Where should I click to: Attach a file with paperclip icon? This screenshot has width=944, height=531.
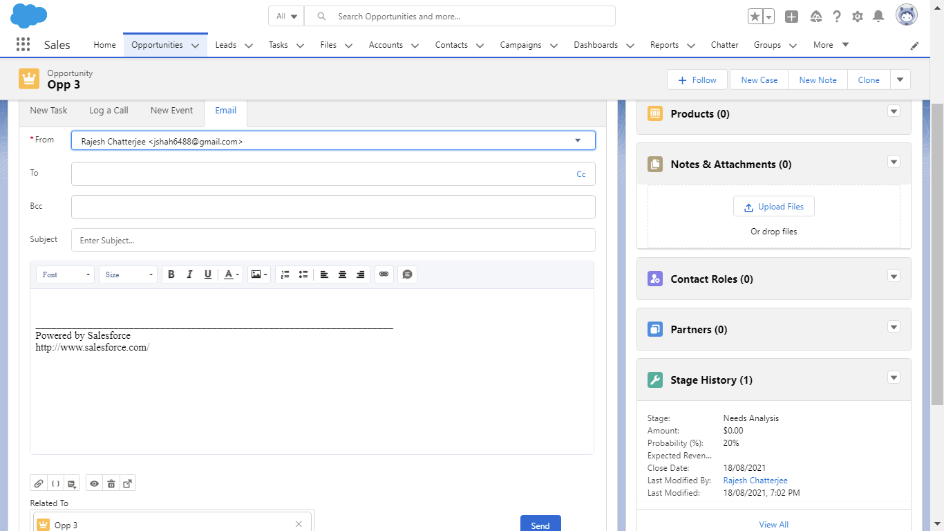pyautogui.click(x=39, y=484)
